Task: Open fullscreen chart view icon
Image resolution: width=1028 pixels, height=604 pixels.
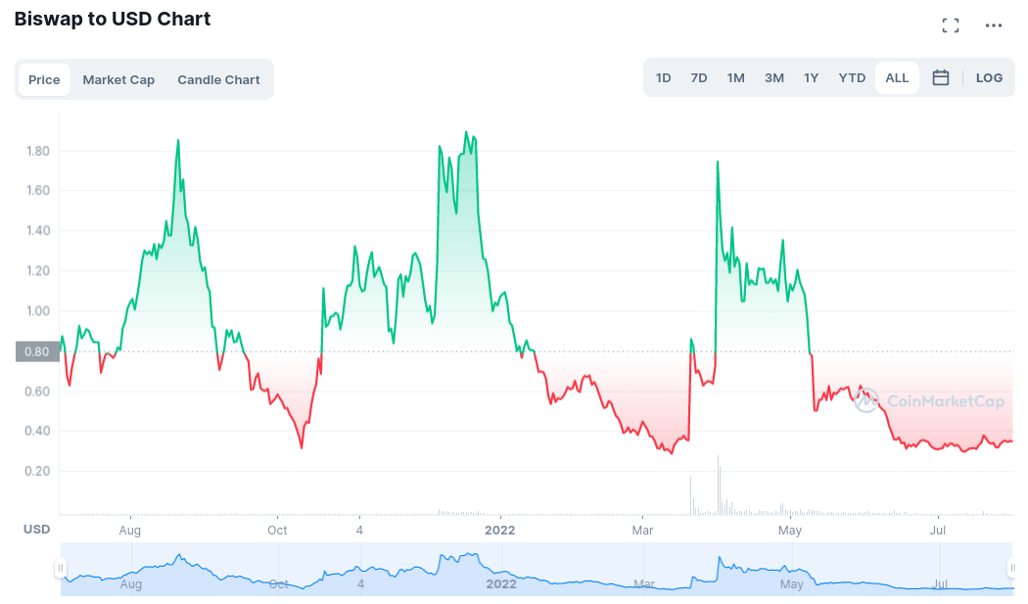Action: tap(950, 25)
